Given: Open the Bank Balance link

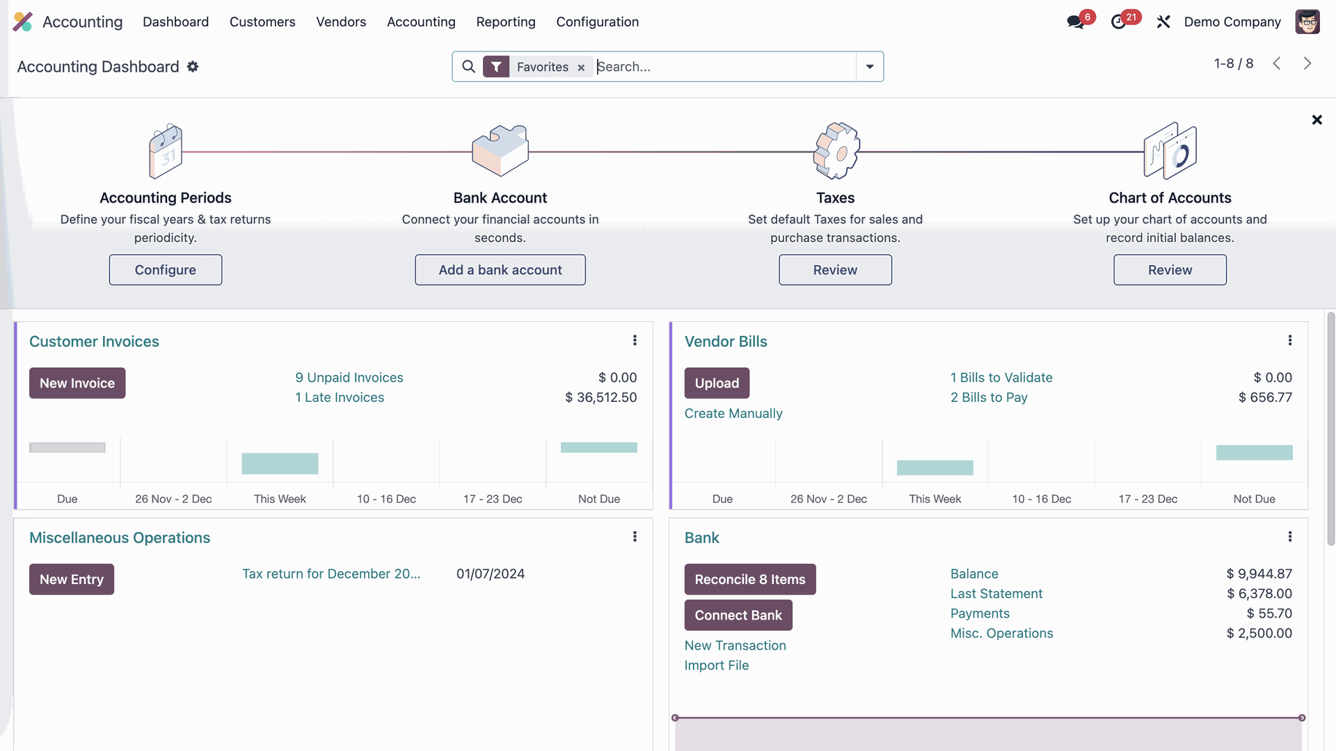Looking at the screenshot, I should 974,574.
